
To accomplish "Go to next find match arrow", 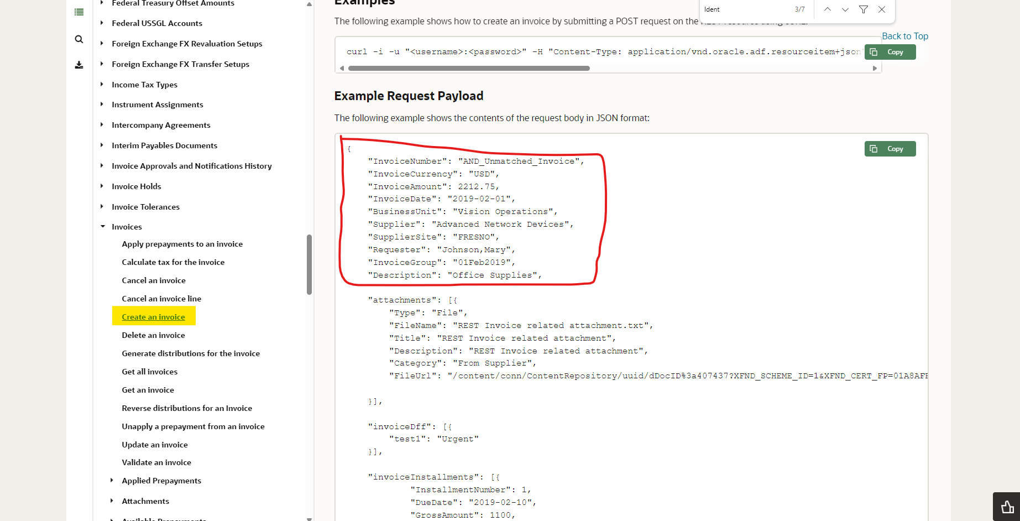I will [x=845, y=9].
